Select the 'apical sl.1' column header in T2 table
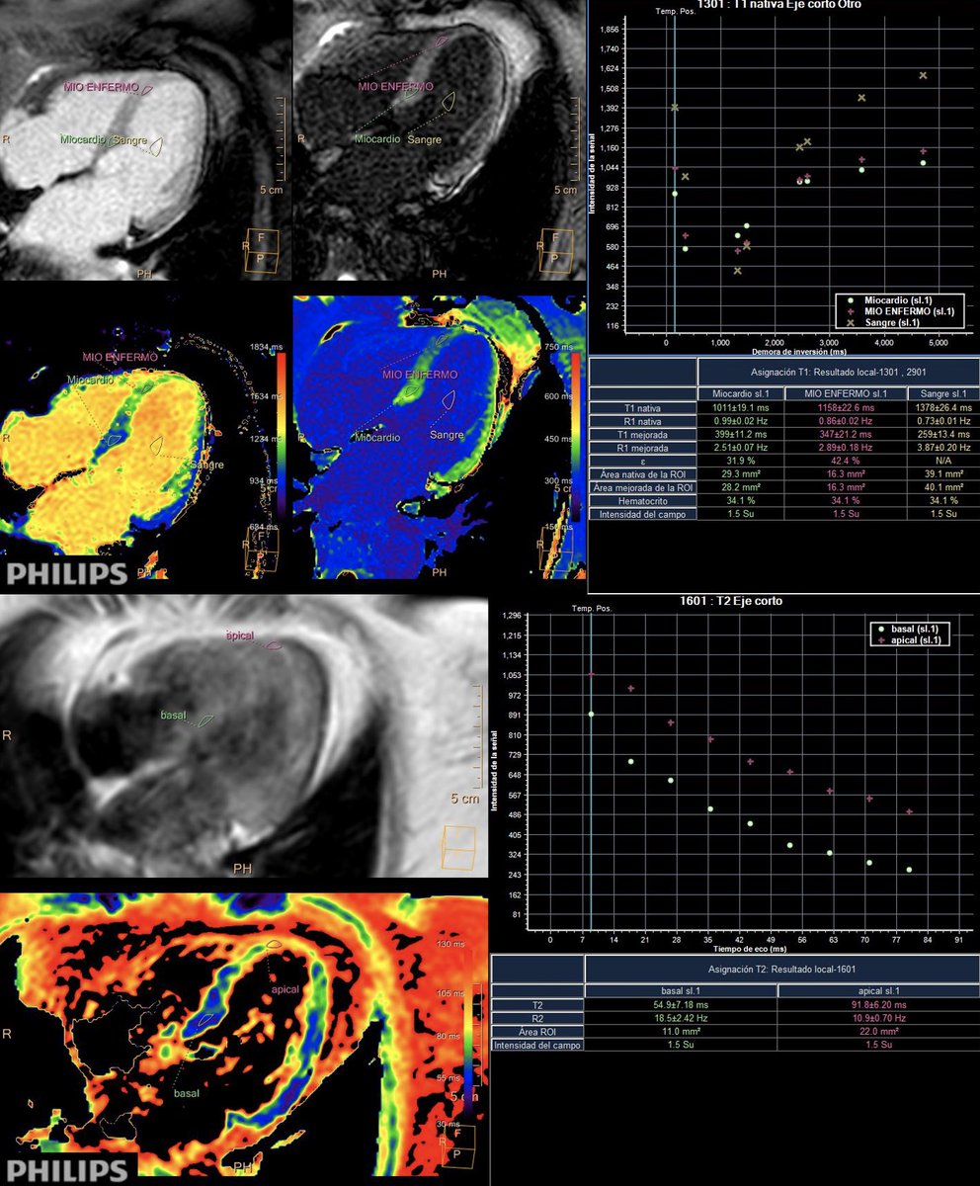Viewport: 980px width, 1186px height. tap(878, 990)
